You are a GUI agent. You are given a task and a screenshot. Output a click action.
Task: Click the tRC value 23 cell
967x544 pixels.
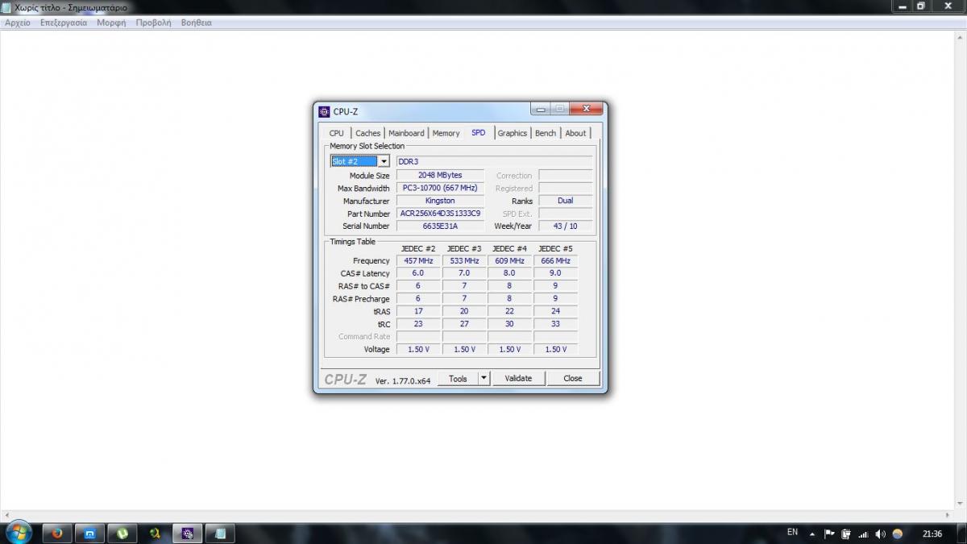[418, 324]
